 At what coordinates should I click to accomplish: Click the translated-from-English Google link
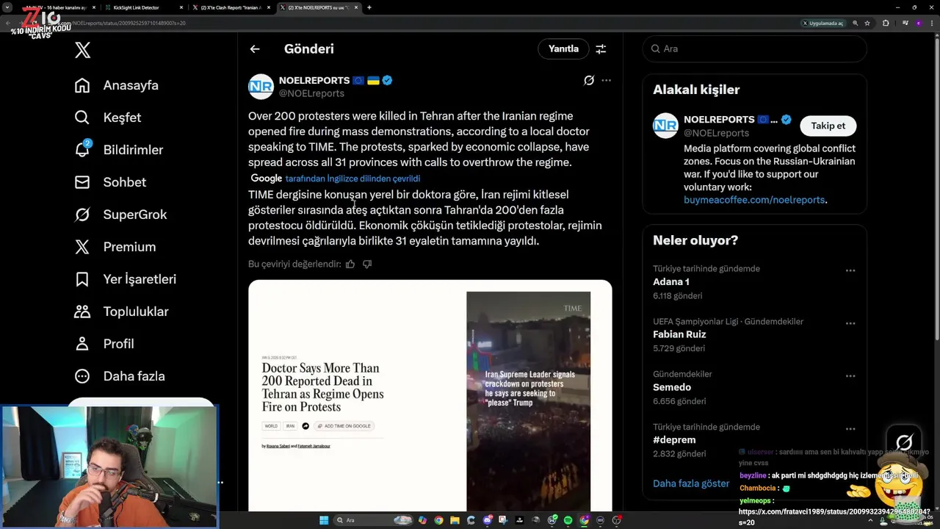(x=352, y=179)
